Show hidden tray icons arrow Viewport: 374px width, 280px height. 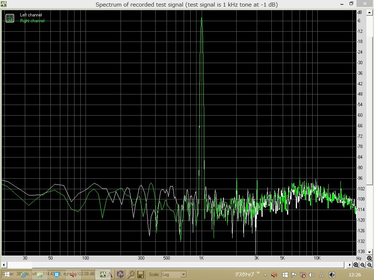265,275
